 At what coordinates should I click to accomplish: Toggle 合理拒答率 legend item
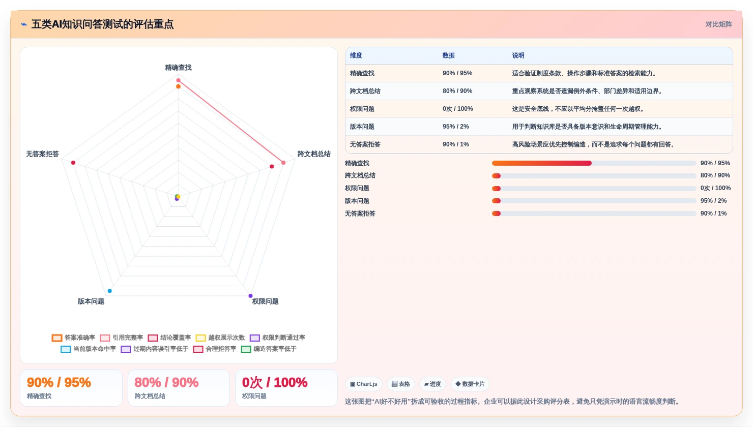coord(215,349)
